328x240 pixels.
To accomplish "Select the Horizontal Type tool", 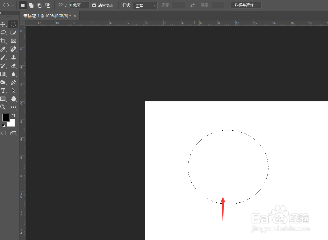I will [x=3, y=91].
